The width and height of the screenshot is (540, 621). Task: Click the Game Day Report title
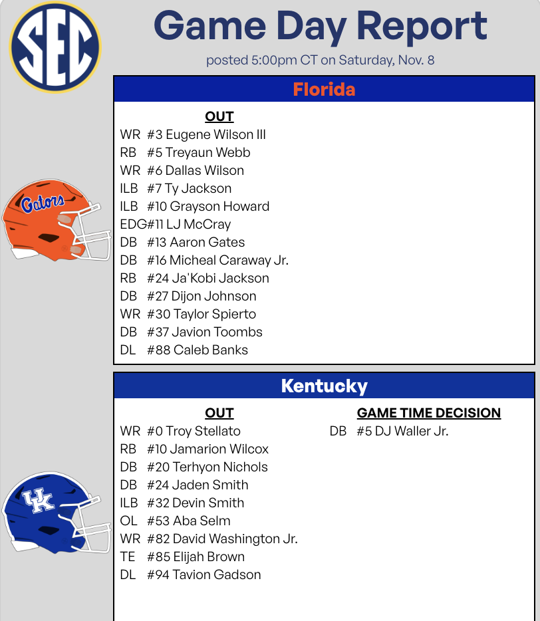[x=321, y=27]
